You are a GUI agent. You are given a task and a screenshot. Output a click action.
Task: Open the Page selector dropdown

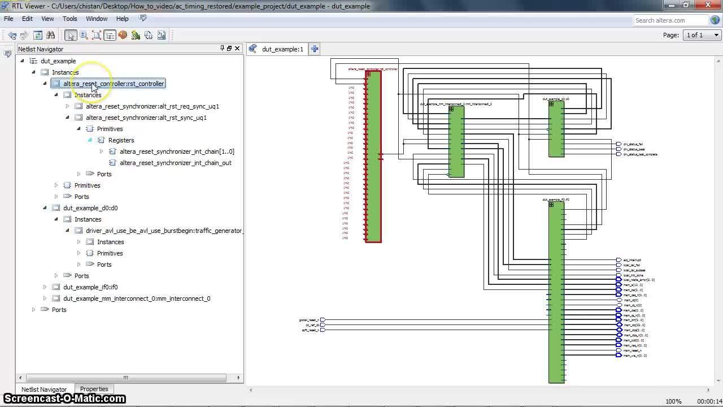click(702, 35)
